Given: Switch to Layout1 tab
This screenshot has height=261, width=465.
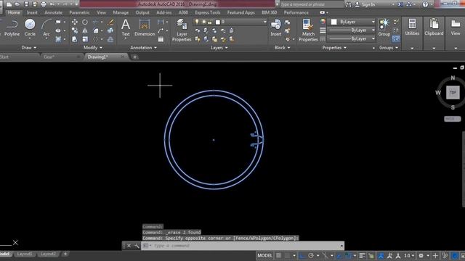Looking at the screenshot, I should click(x=24, y=254).
